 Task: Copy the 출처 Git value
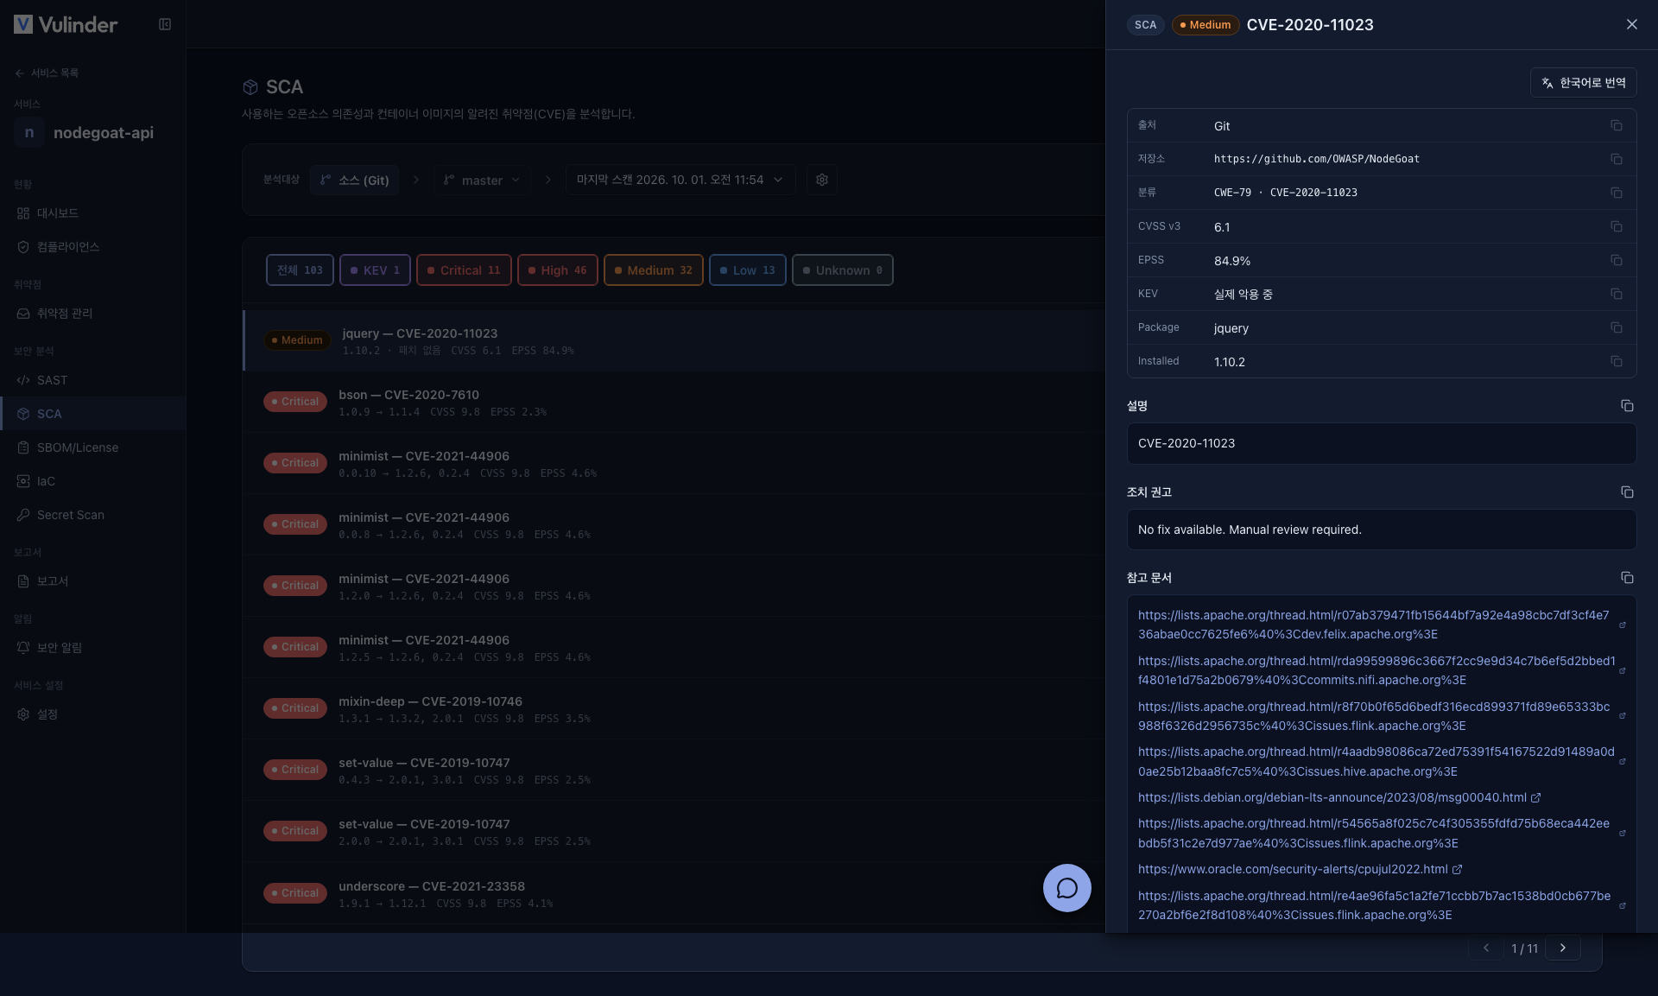pyautogui.click(x=1616, y=125)
